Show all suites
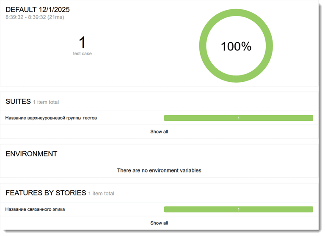 (x=159, y=132)
